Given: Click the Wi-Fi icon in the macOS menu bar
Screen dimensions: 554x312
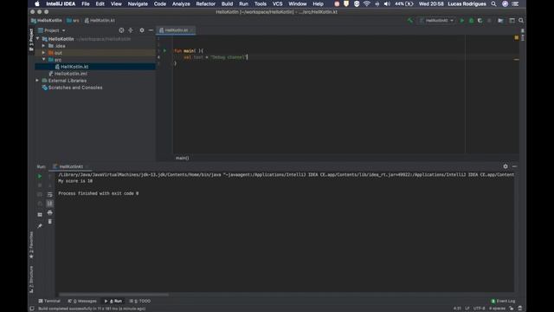Looking at the screenshot, I should click(x=367, y=3).
